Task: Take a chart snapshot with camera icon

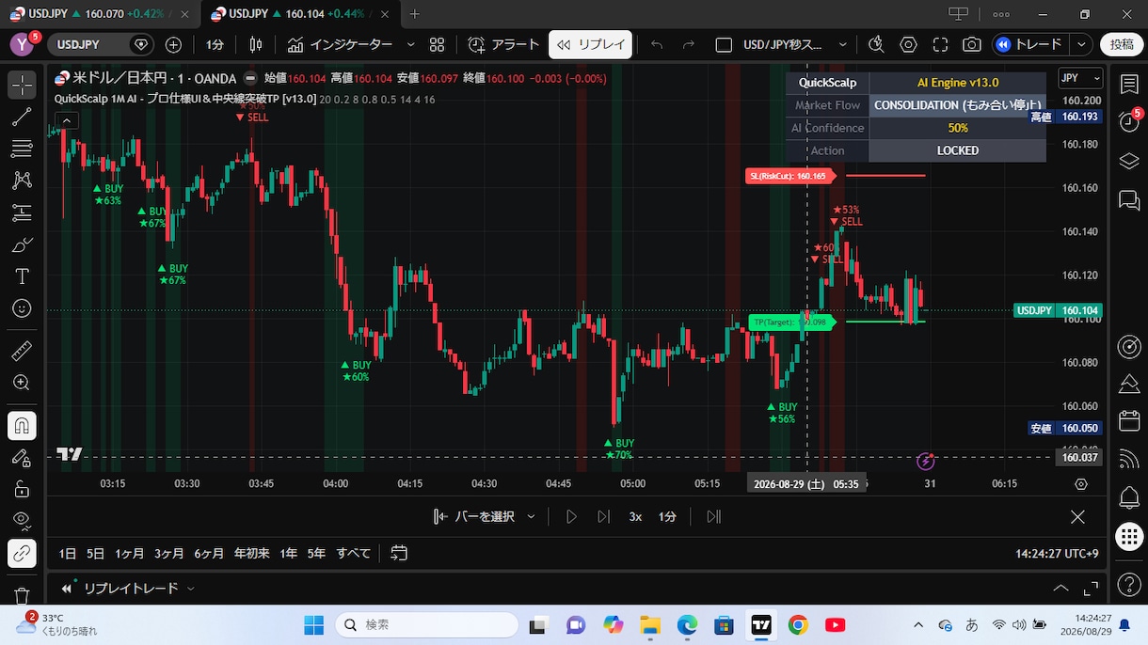Action: (x=971, y=44)
